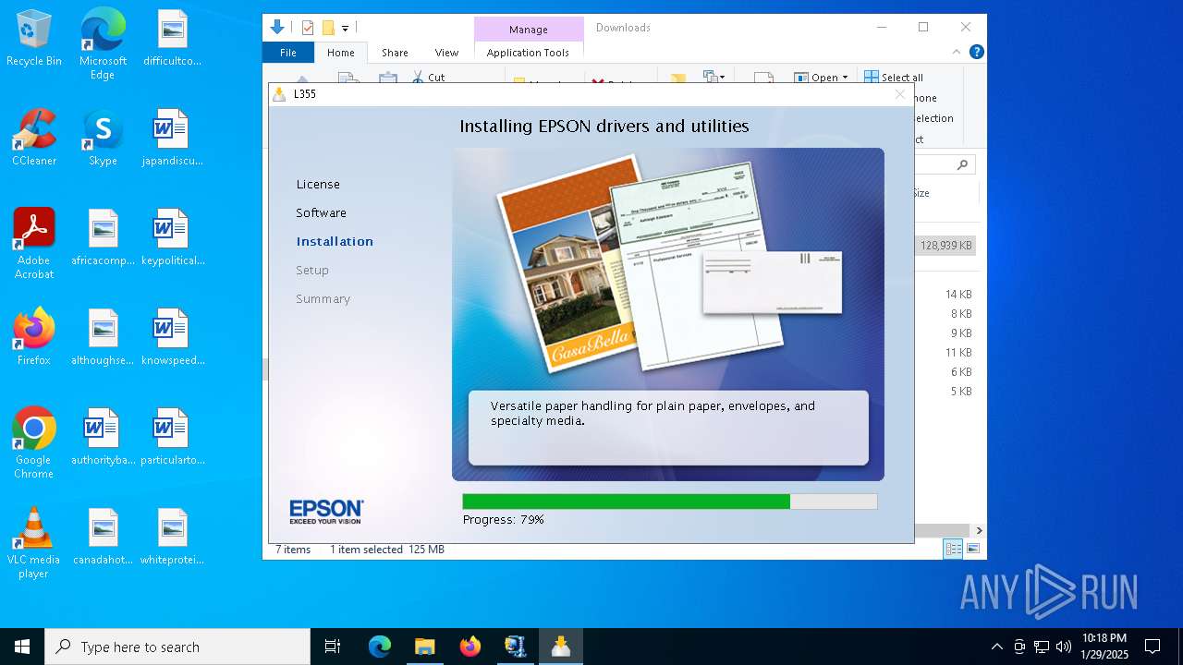Click the right arrow of Explorer horizontal scrollbar
This screenshot has height=665, width=1183.
(979, 531)
